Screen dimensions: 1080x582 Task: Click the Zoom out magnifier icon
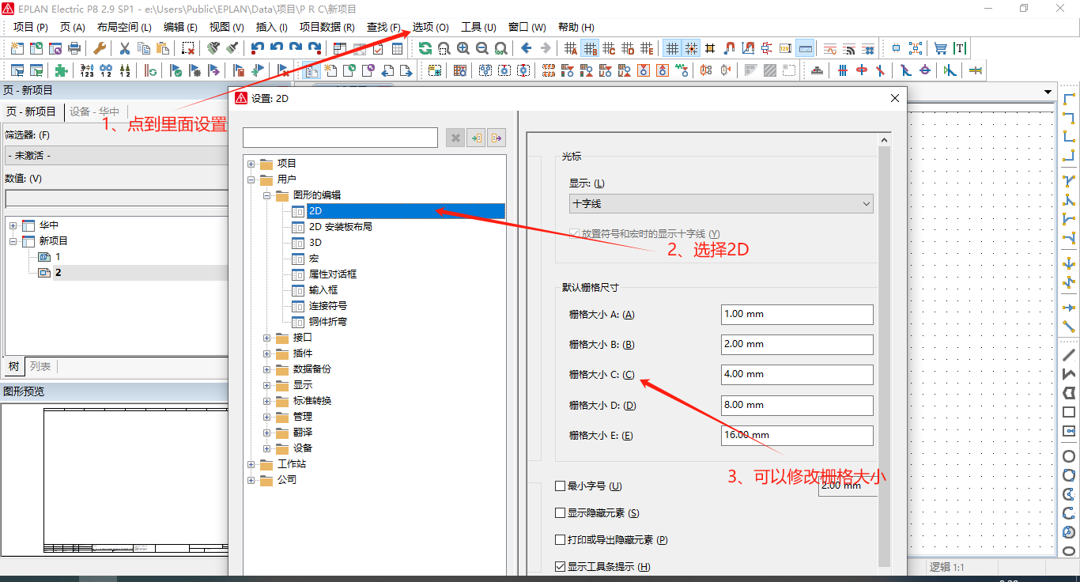pos(482,48)
